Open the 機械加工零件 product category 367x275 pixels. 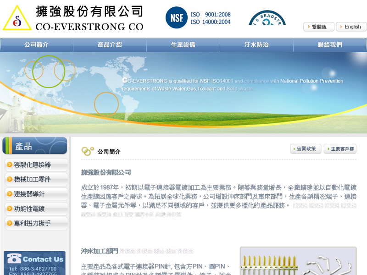click(x=32, y=180)
